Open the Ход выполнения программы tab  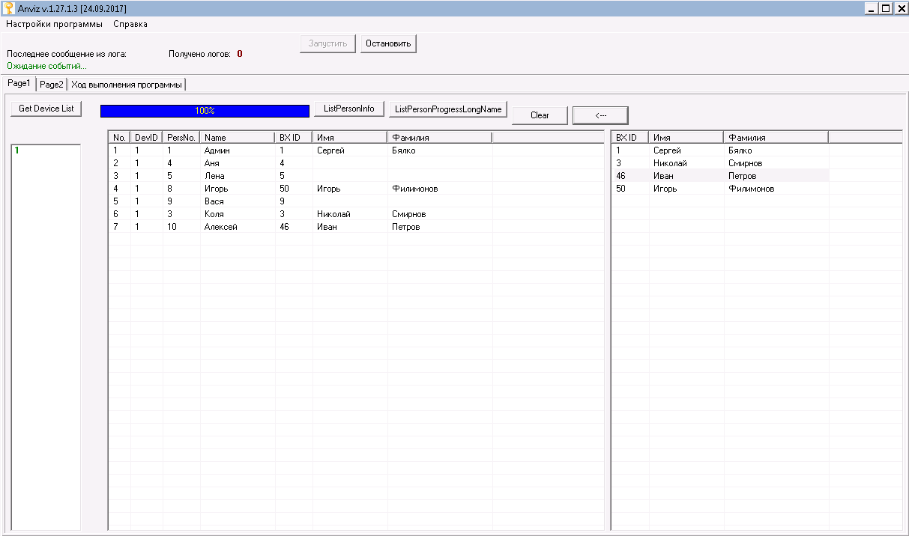(127, 85)
